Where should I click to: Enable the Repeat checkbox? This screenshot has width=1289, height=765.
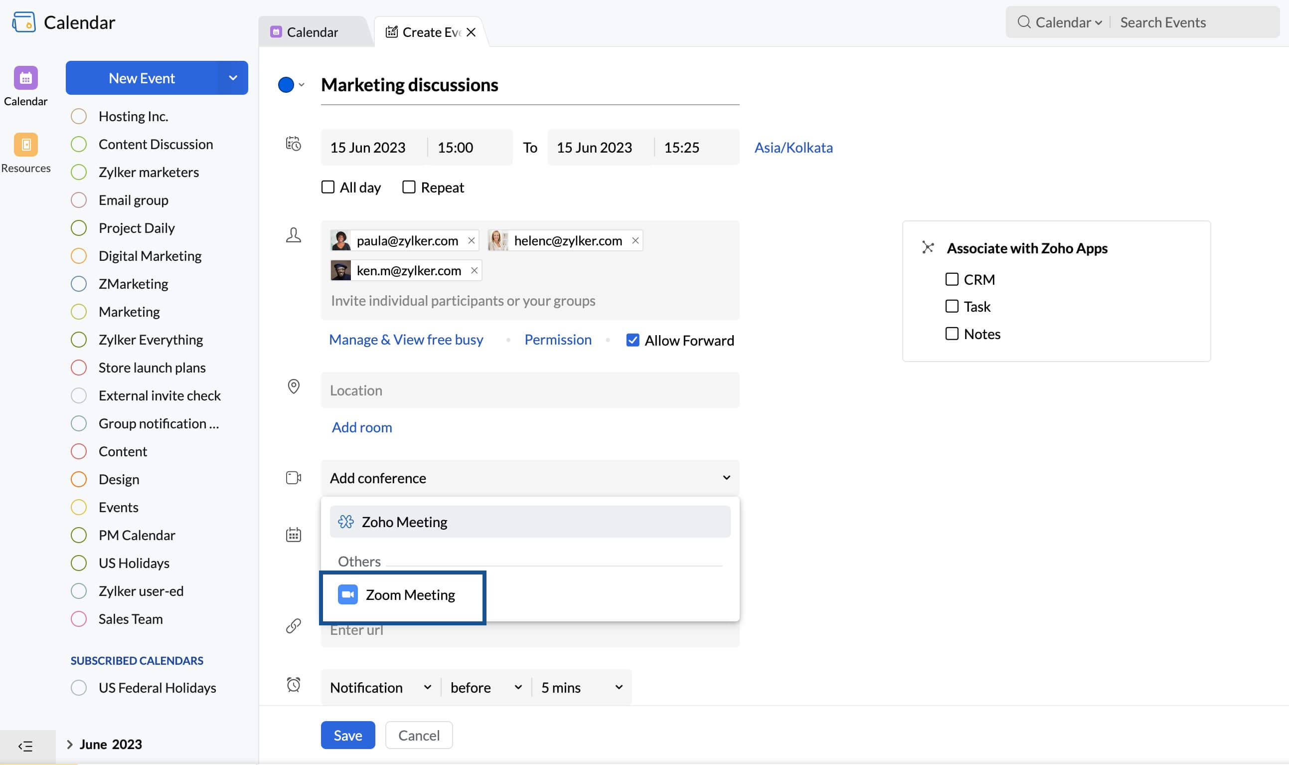pos(409,187)
